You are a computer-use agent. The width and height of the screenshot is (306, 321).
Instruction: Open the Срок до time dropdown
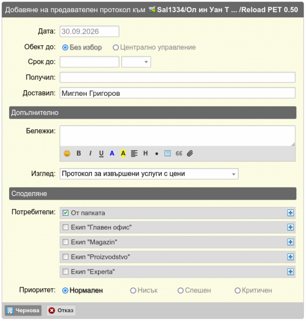136,62
